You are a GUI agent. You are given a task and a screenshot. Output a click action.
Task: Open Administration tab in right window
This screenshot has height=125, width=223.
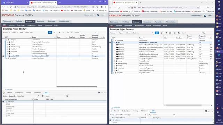(x=170, y=22)
